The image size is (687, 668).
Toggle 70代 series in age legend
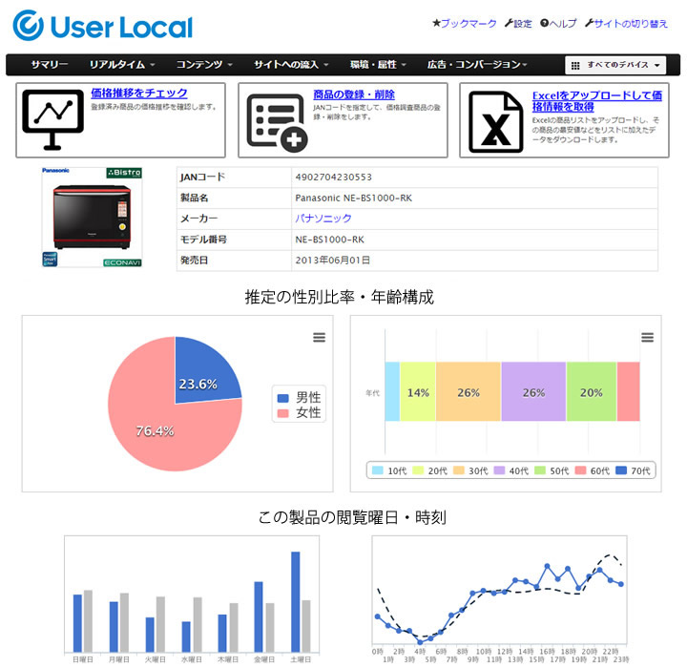coord(633,470)
